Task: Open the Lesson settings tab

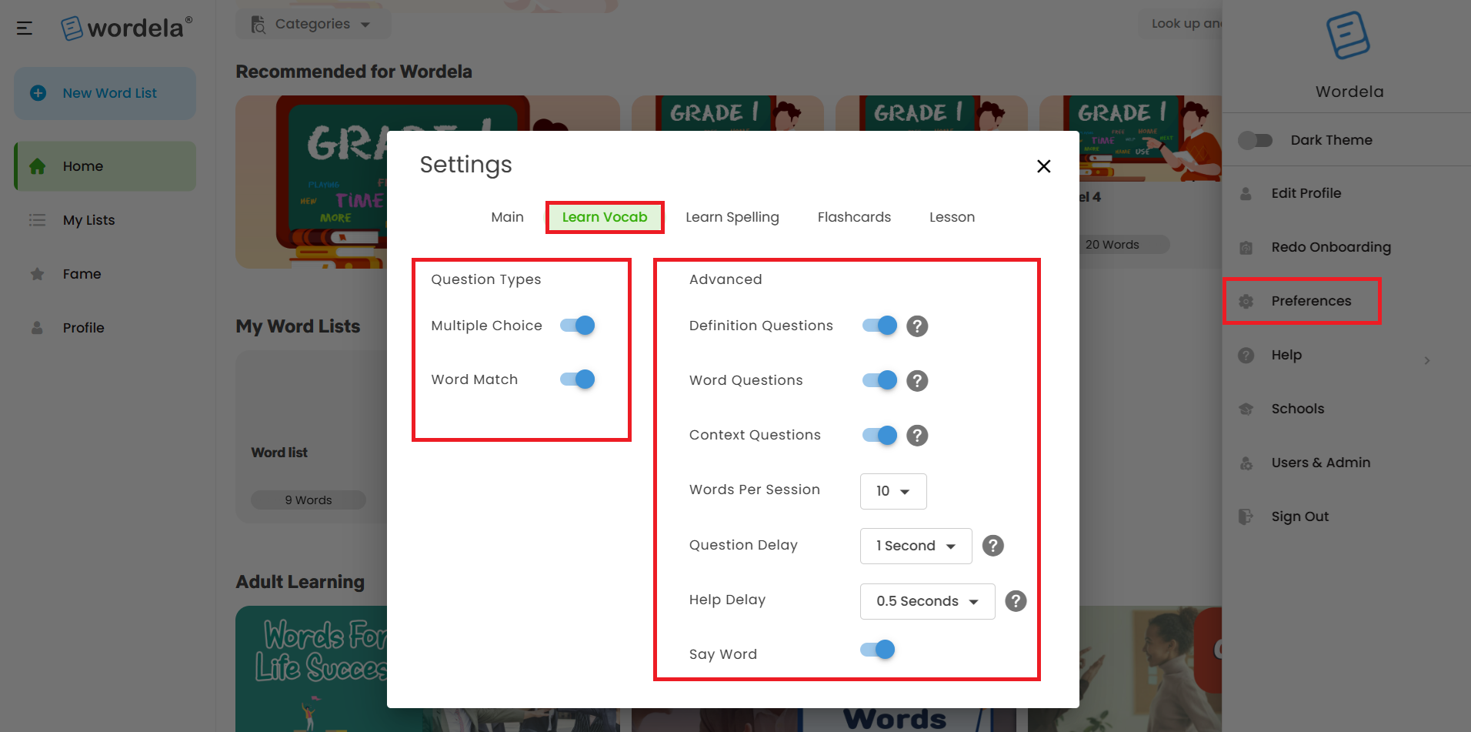Action: click(952, 217)
